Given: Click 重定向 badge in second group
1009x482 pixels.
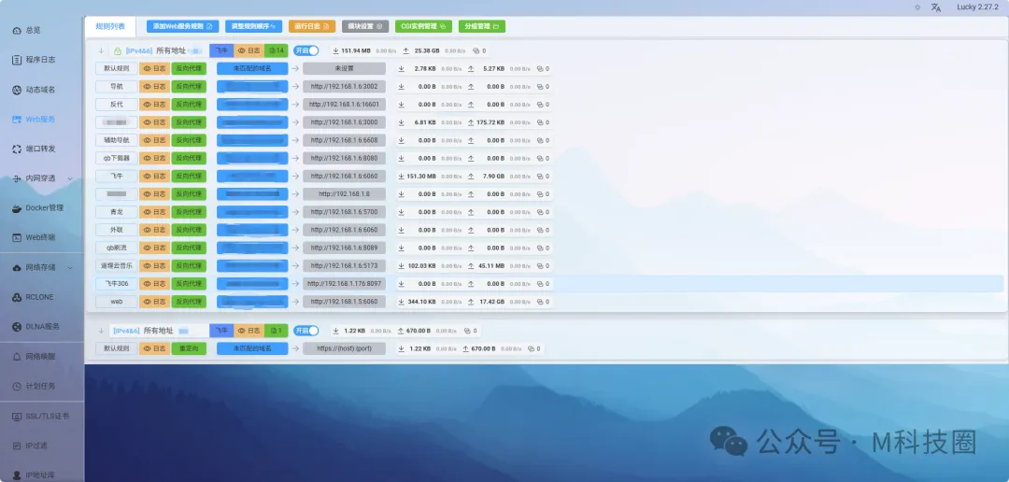Looking at the screenshot, I should 189,348.
